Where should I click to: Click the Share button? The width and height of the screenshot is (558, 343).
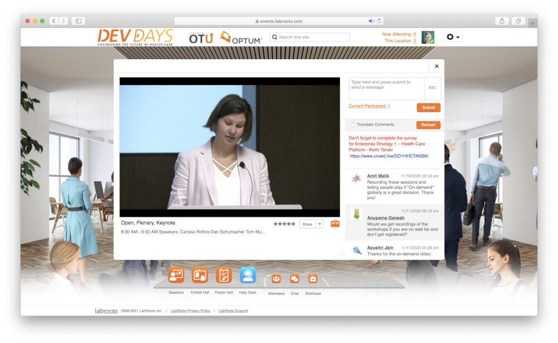point(307,224)
